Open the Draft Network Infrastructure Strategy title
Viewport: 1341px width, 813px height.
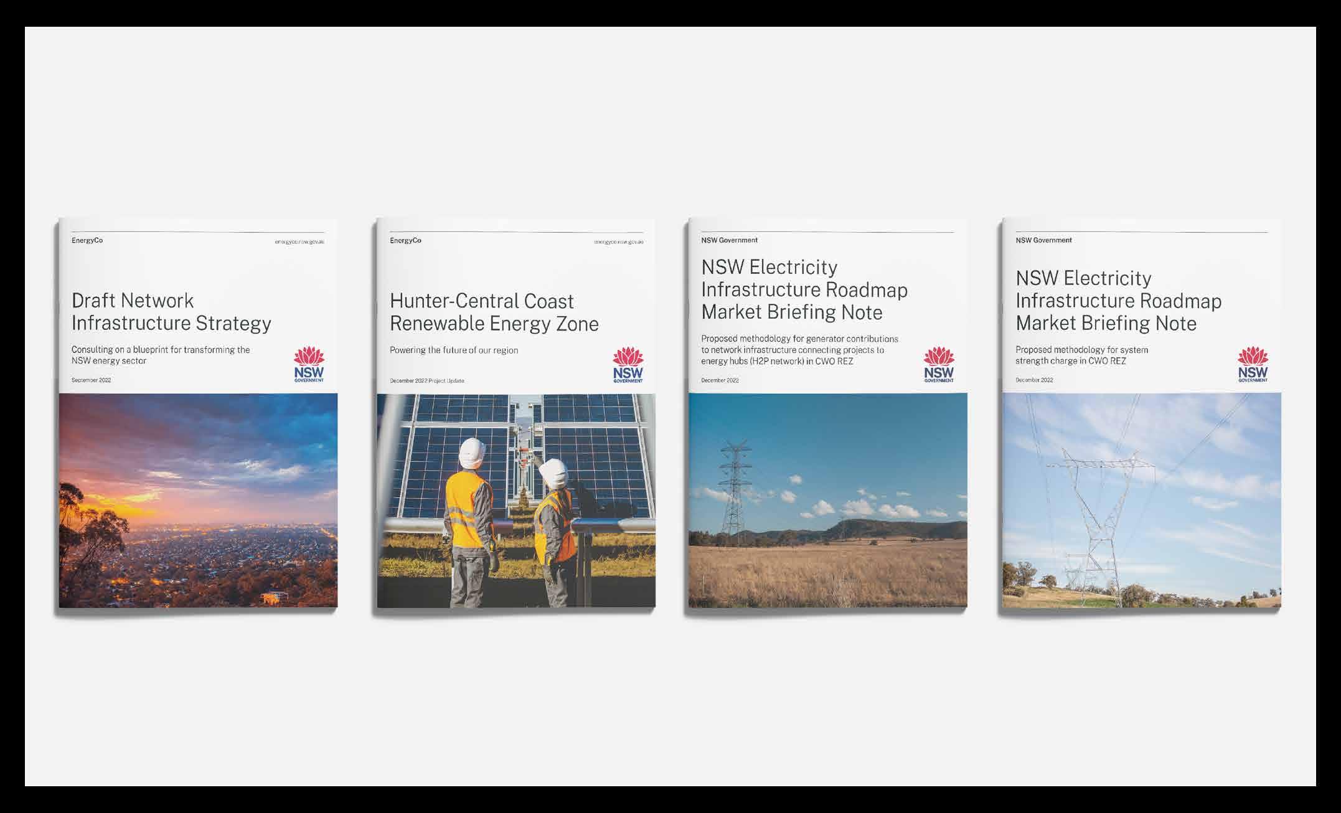coord(171,312)
